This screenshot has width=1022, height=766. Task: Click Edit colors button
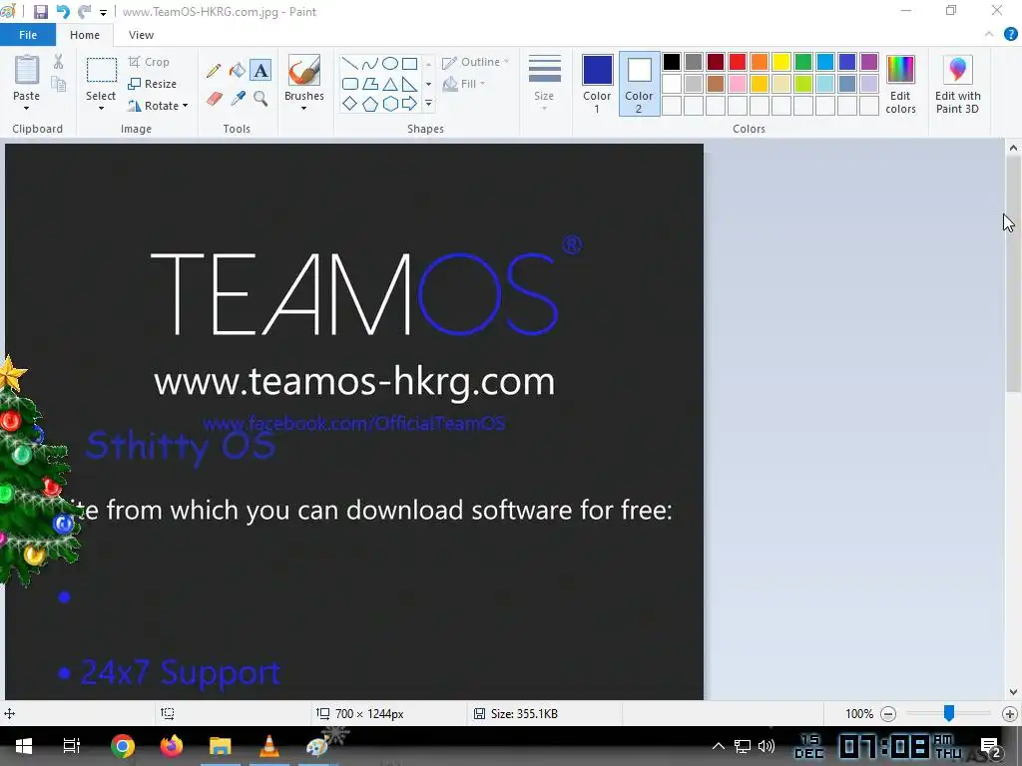[901, 85]
